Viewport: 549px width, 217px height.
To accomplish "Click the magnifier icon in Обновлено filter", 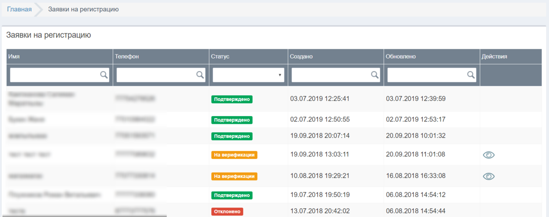I will click(x=470, y=75).
